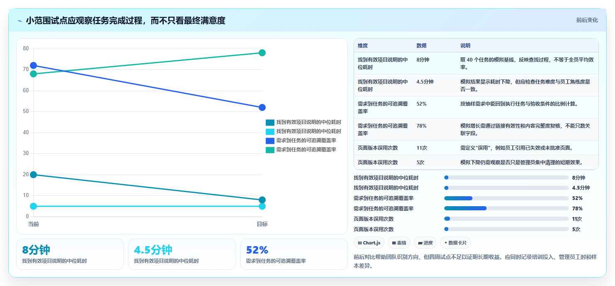Click the 说明 column header
The width and height of the screenshot is (615, 286).
465,45
